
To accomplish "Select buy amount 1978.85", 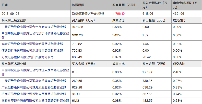I will [x=78, y=27].
